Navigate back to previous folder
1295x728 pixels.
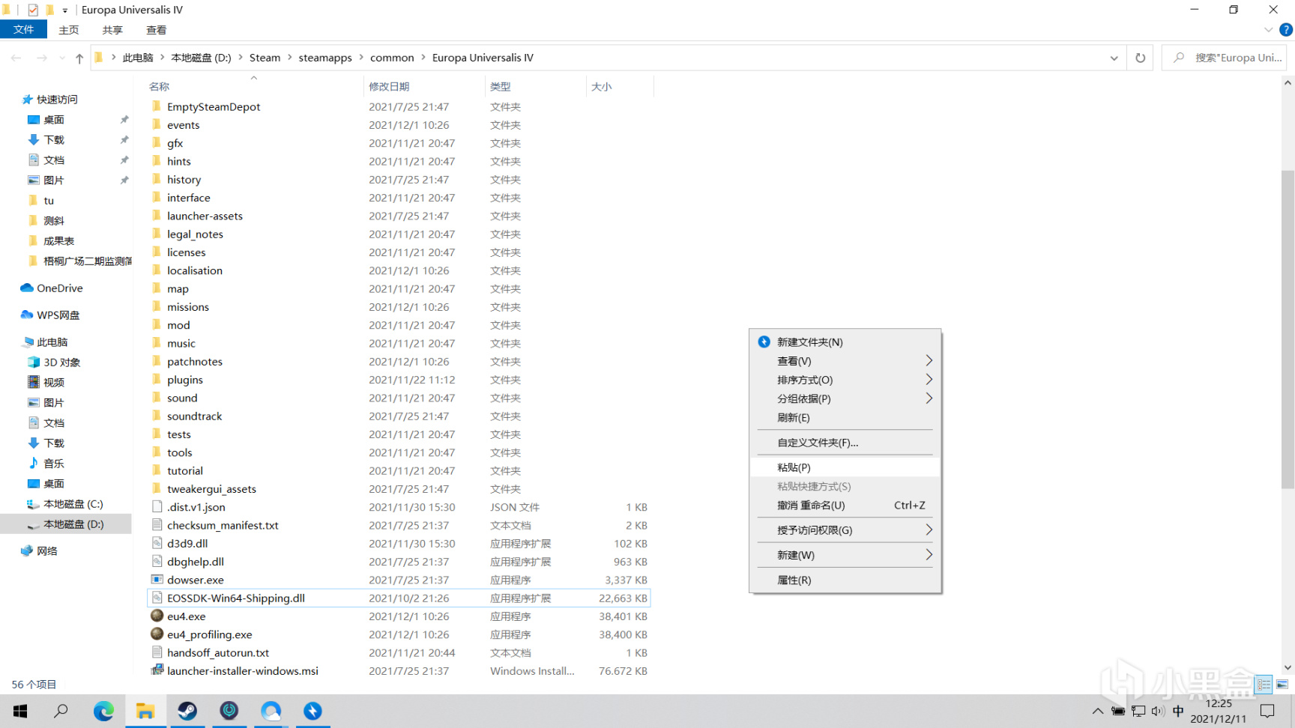[x=16, y=58]
